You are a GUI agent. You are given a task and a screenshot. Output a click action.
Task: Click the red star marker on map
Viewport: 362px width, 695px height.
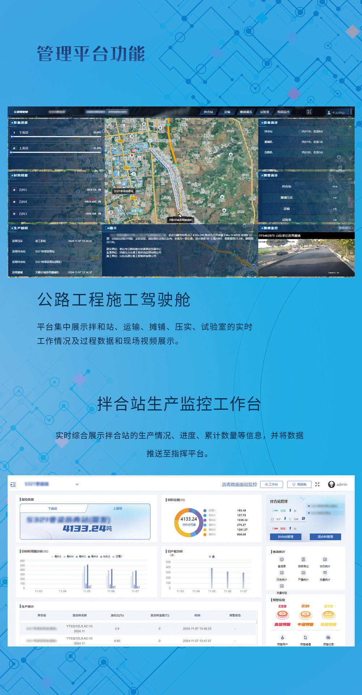click(132, 155)
